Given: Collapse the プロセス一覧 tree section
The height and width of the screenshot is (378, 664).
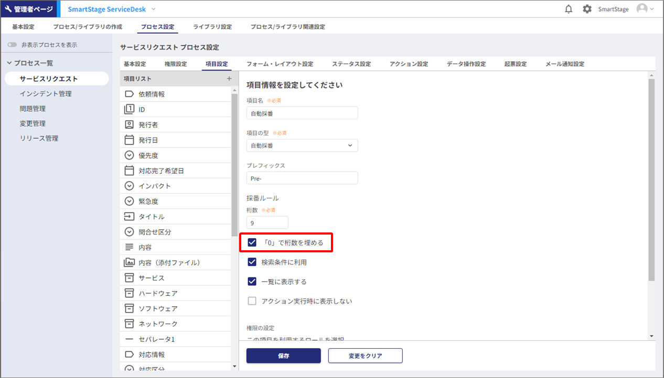Looking at the screenshot, I should [x=9, y=63].
